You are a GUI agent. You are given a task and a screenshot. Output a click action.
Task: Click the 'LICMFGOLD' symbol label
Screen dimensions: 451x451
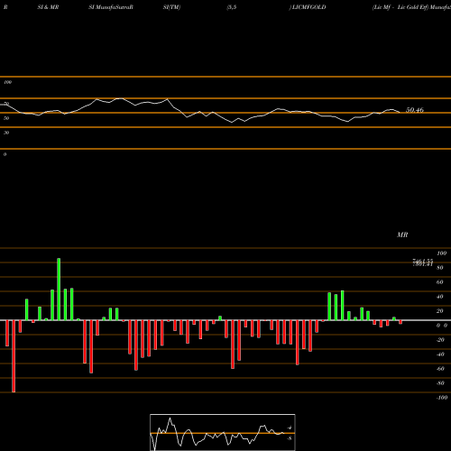pos(308,7)
